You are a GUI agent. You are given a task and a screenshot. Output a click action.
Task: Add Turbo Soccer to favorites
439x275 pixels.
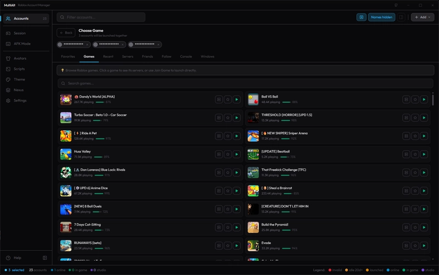coord(228,117)
